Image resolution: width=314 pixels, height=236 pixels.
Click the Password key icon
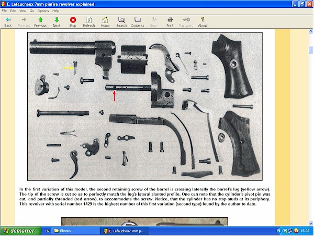click(186, 22)
